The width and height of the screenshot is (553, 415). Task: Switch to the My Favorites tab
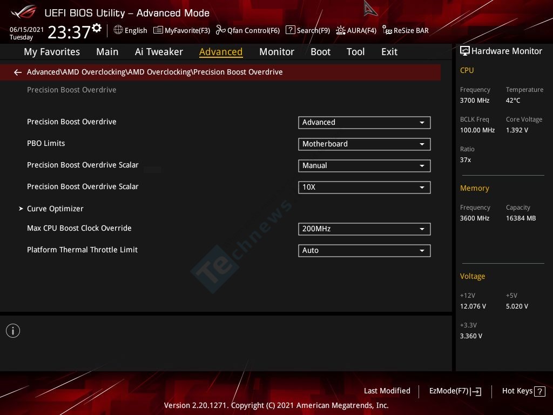[x=52, y=52]
